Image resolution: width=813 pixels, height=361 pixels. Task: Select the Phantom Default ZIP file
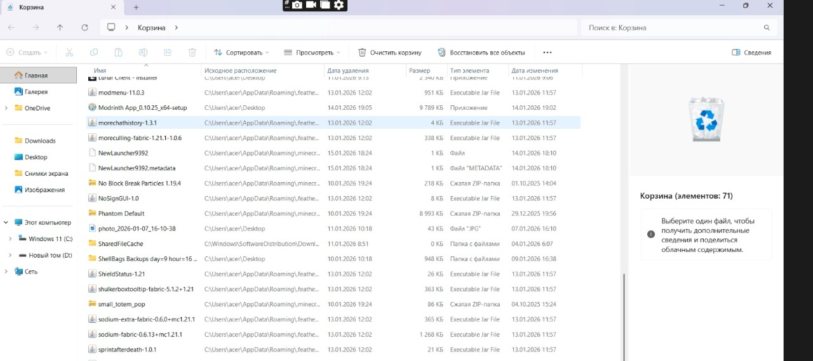click(121, 214)
